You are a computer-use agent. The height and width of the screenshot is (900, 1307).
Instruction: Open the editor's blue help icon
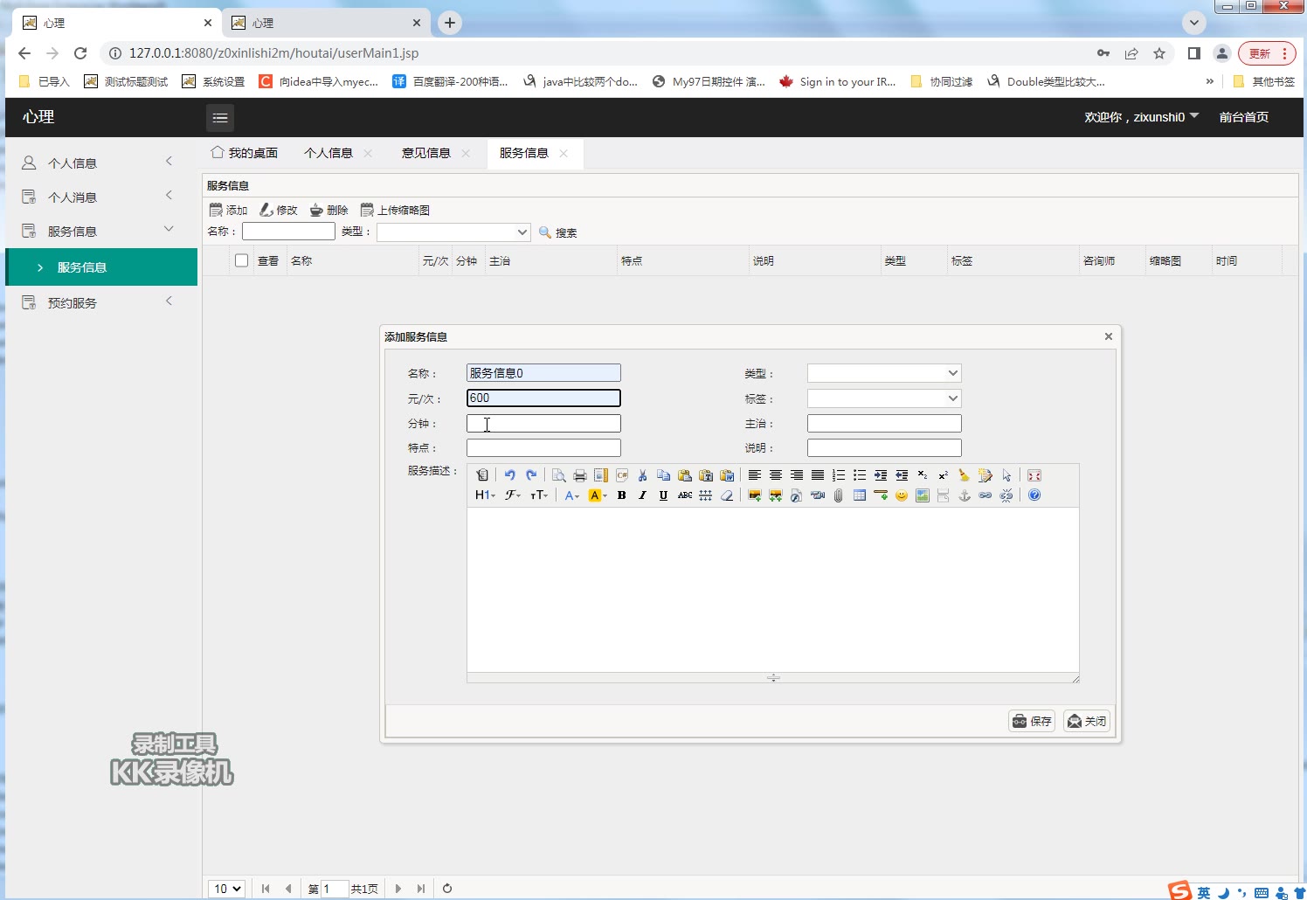click(x=1034, y=495)
